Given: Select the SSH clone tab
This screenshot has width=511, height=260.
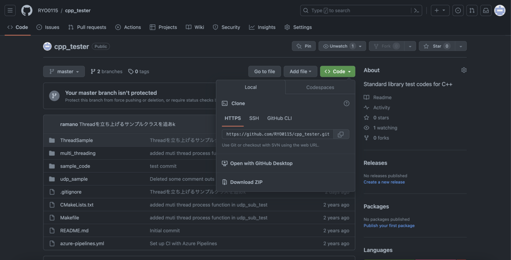Looking at the screenshot, I should pos(254,118).
